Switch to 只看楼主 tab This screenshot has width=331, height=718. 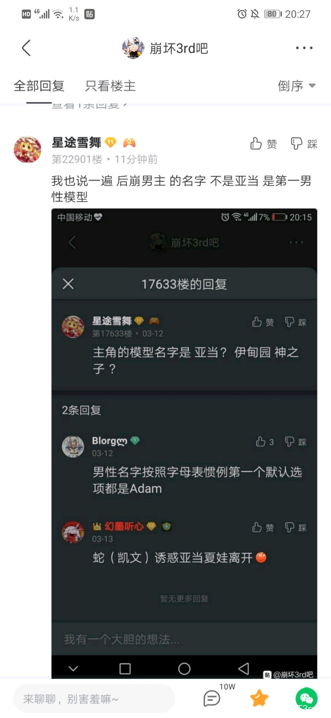(110, 86)
